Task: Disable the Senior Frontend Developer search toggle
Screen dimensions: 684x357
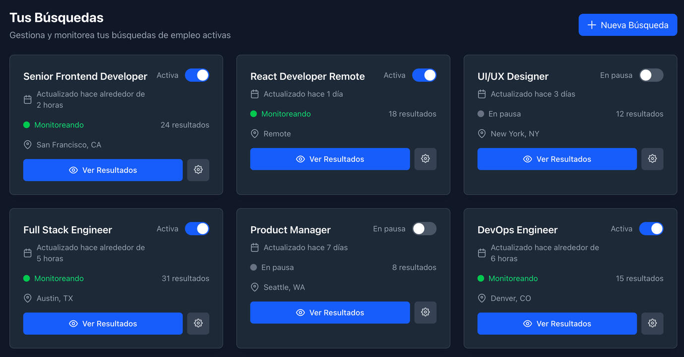Action: (197, 75)
